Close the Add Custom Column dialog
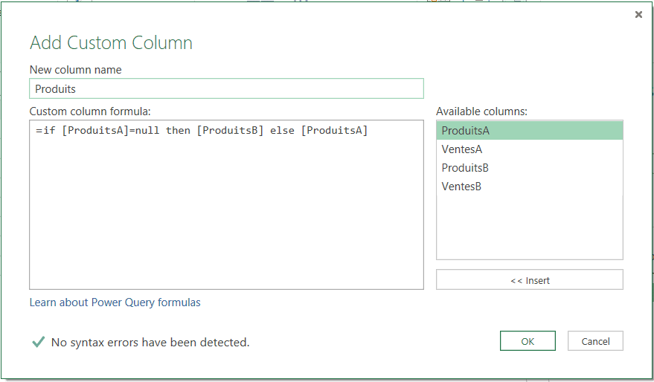 (x=638, y=15)
